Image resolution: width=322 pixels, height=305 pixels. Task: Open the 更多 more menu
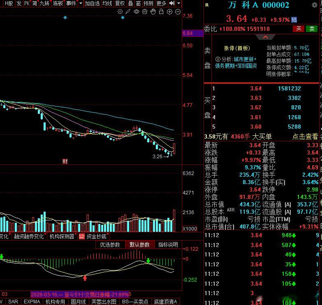pyautogui.click(x=161, y=3)
